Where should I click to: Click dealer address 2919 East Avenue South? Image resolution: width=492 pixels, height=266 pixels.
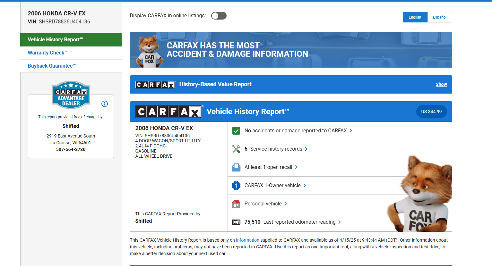tap(71, 136)
